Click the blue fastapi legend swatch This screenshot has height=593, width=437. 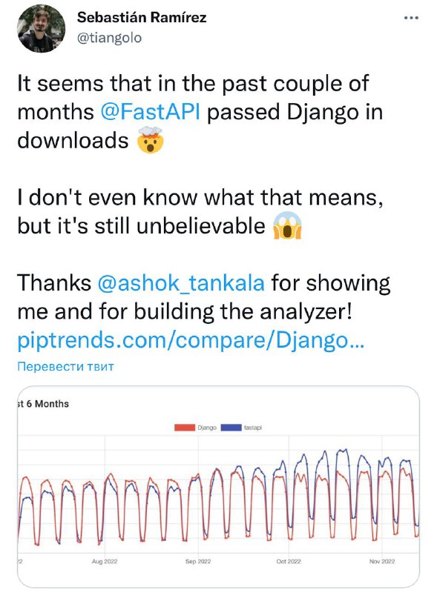pyautogui.click(x=231, y=428)
